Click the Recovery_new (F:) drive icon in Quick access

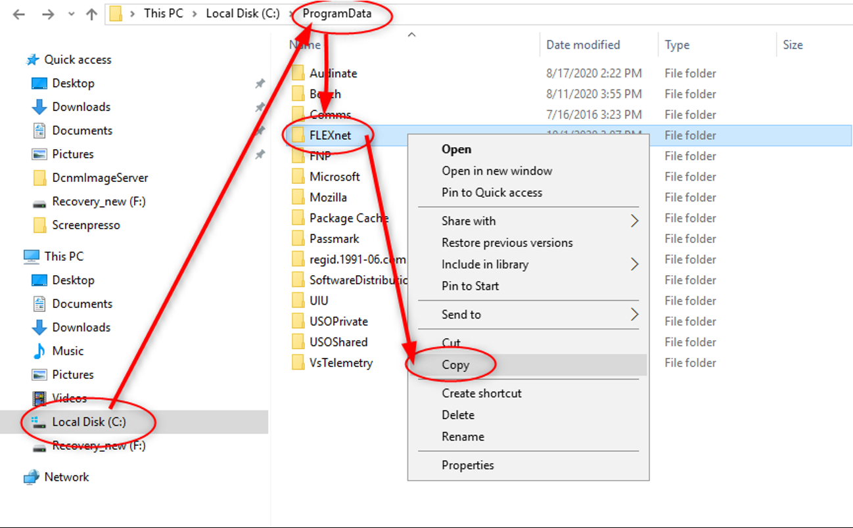(39, 202)
